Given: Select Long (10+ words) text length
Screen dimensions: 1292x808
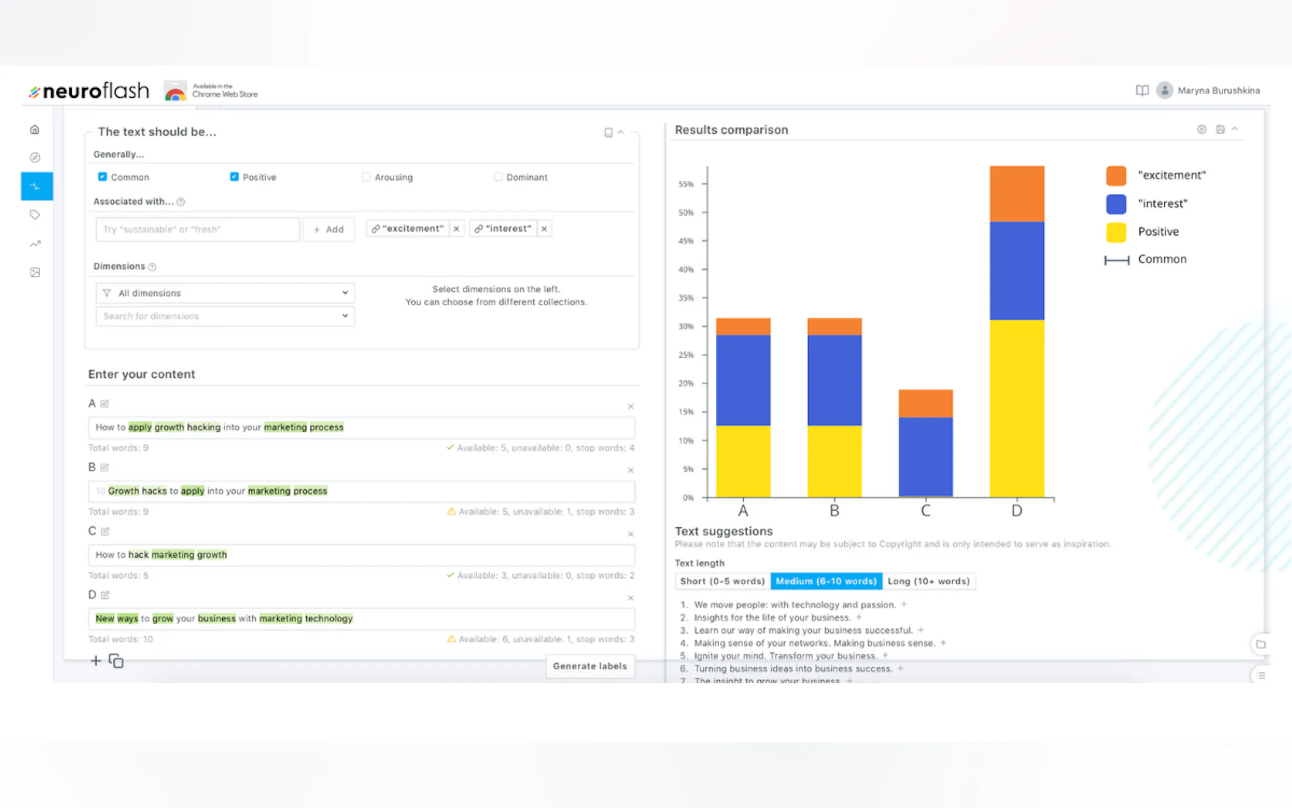Looking at the screenshot, I should tap(928, 581).
